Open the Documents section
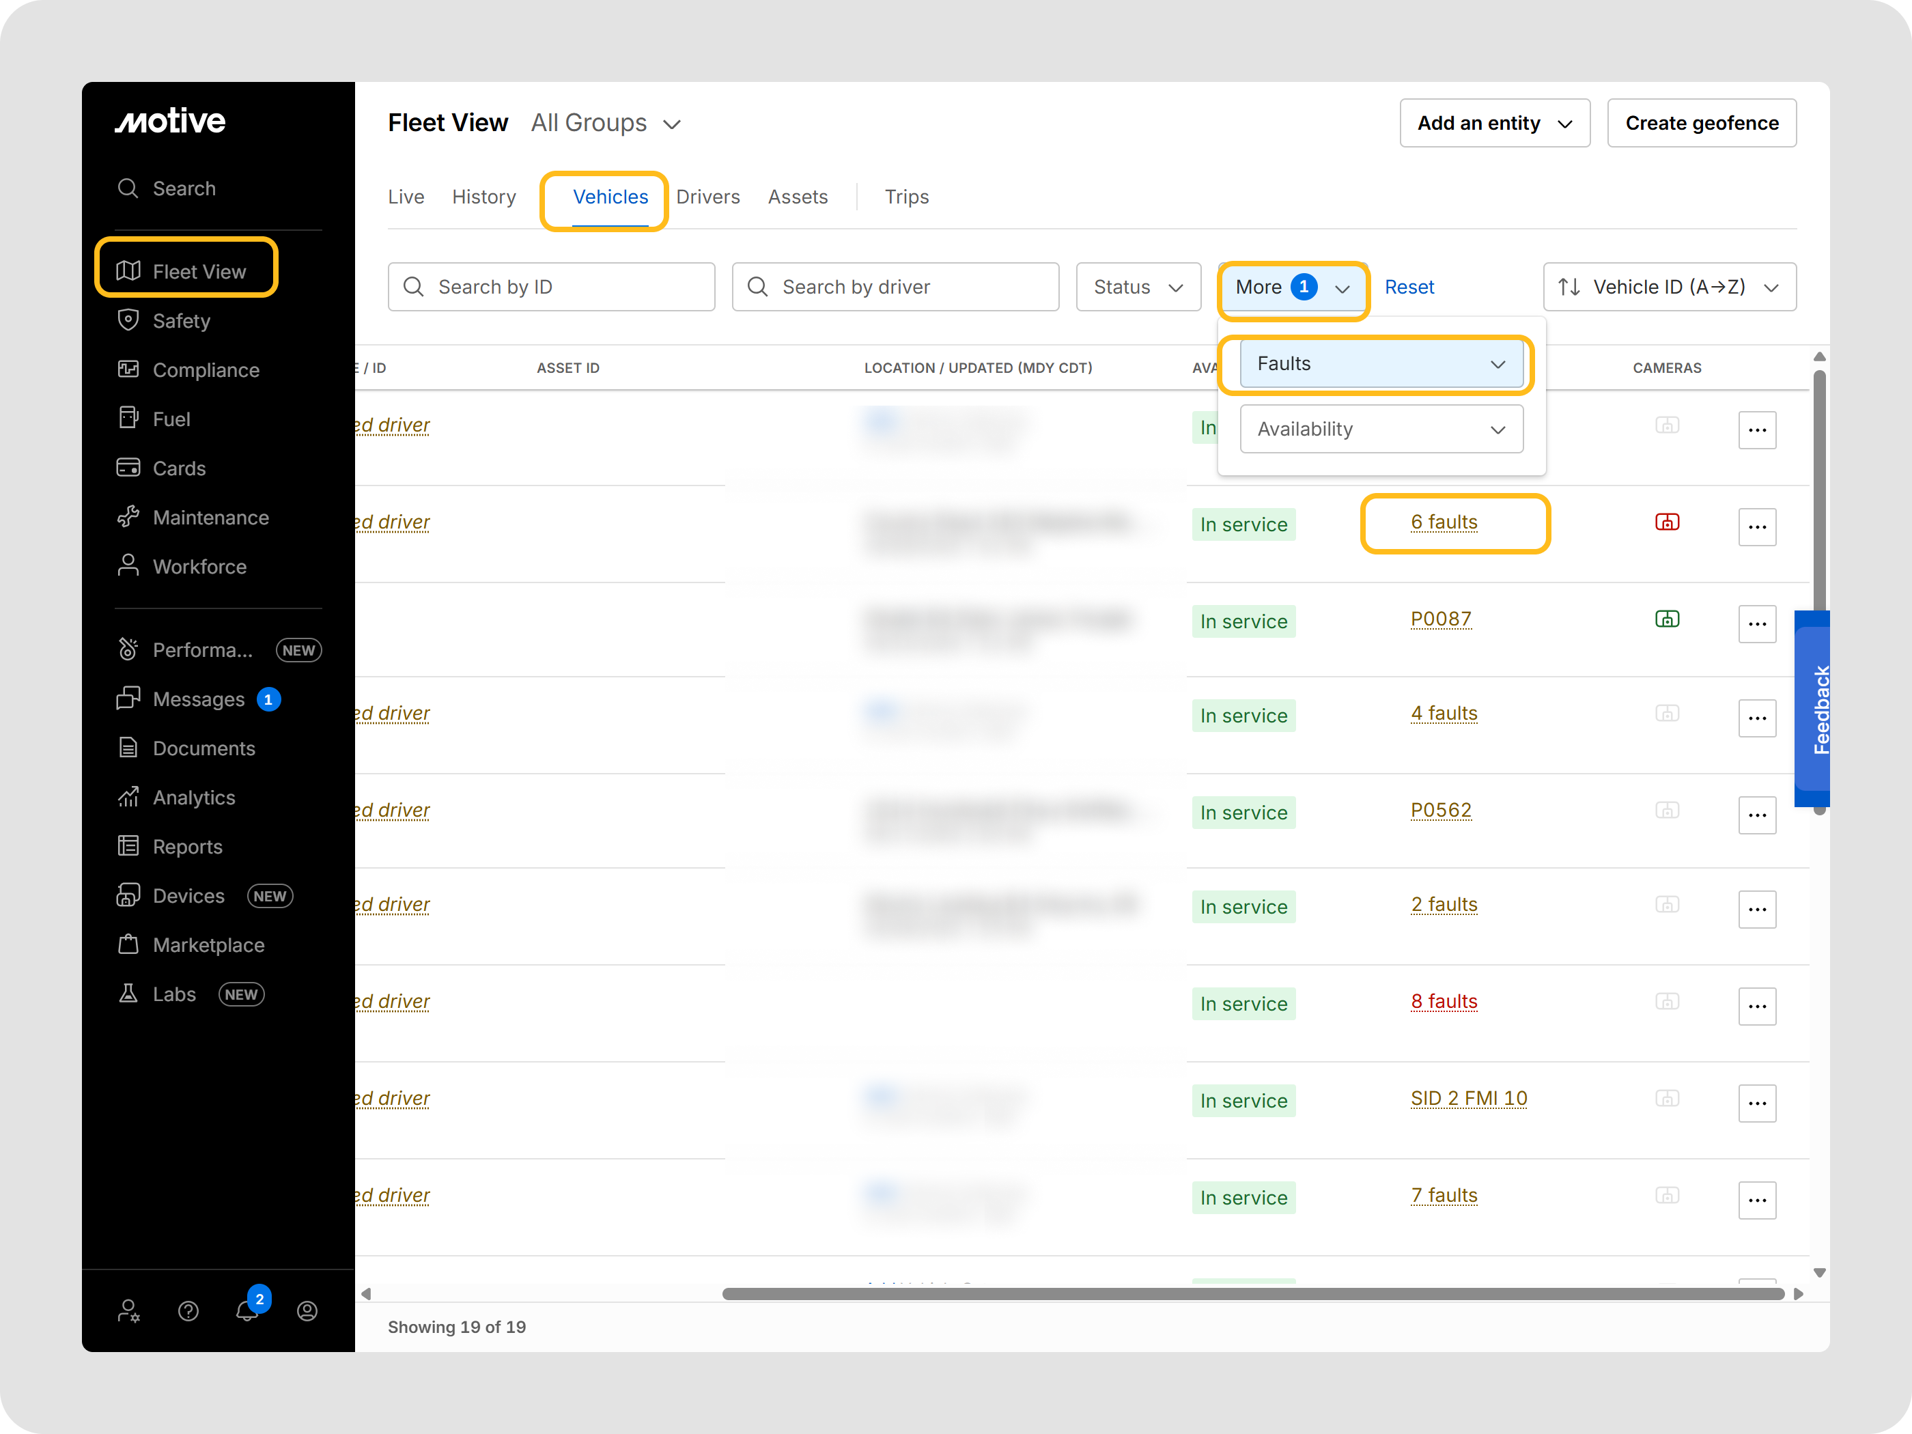Viewport: 1912px width, 1434px height. tap(186, 748)
